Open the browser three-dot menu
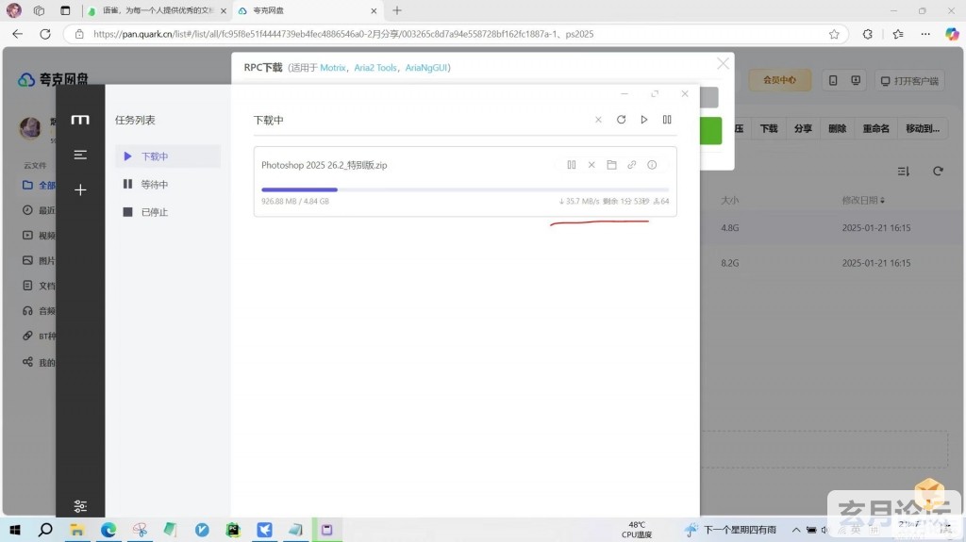Image resolution: width=966 pixels, height=542 pixels. click(925, 34)
